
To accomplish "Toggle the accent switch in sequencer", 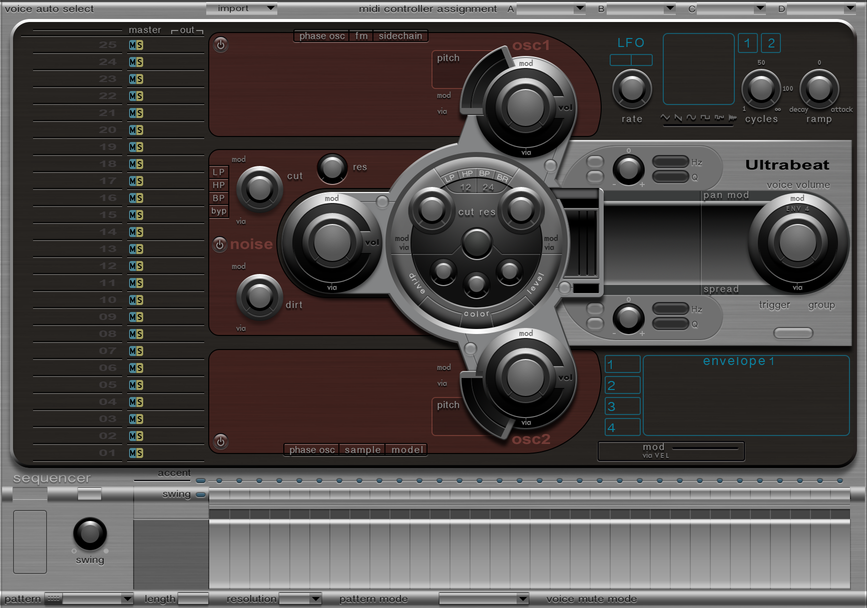I will [x=201, y=480].
